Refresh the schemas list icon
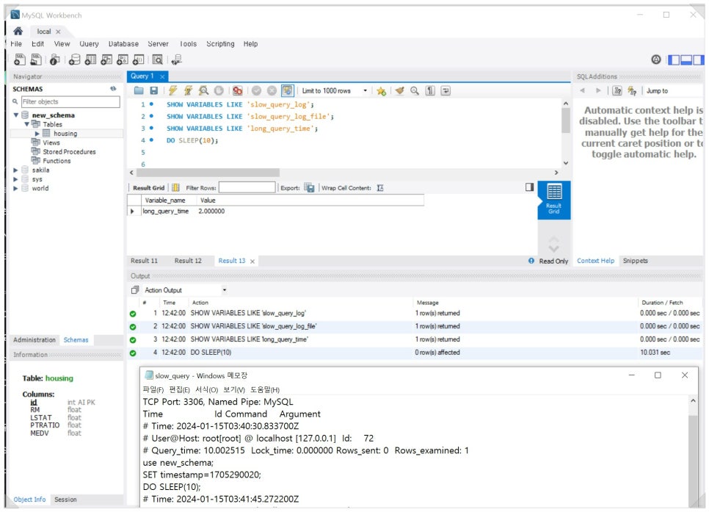 tap(113, 89)
